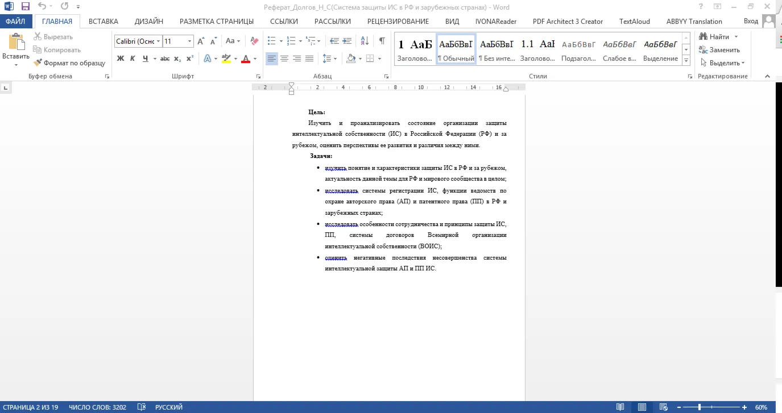Open Read Mode view in status bar
The height and width of the screenshot is (413, 782).
620,407
